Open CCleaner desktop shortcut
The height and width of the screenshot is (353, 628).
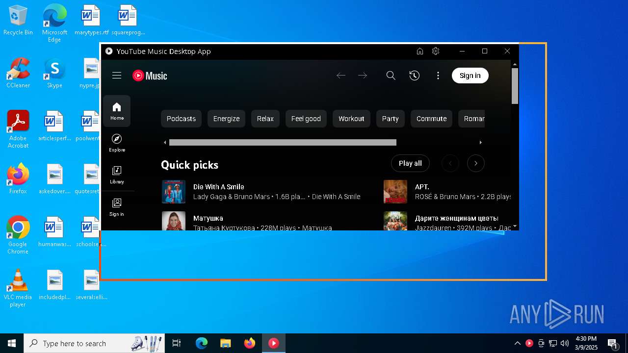18,73
